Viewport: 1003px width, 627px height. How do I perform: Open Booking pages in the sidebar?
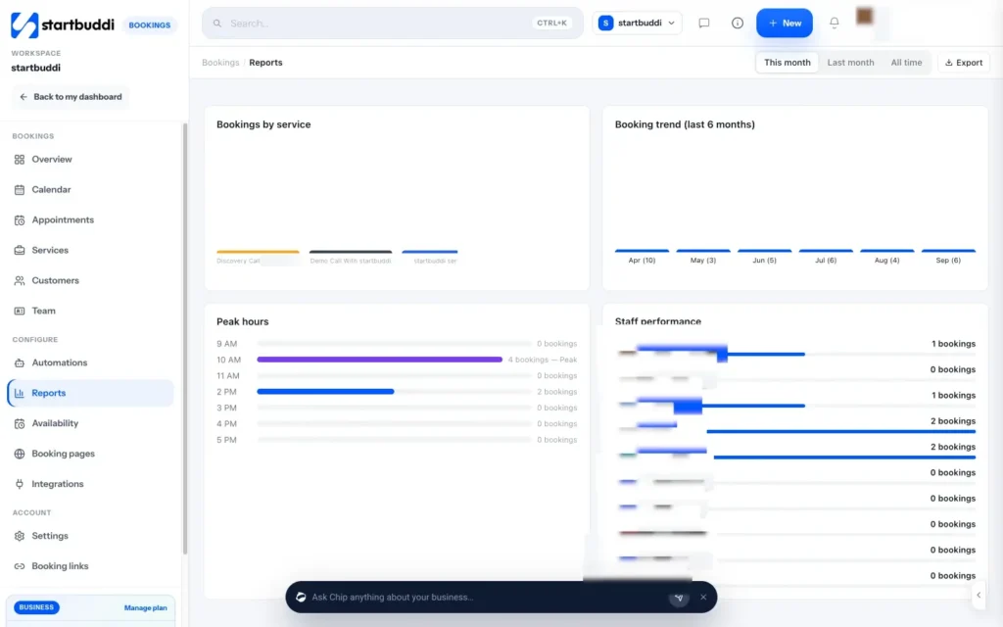coord(90,454)
